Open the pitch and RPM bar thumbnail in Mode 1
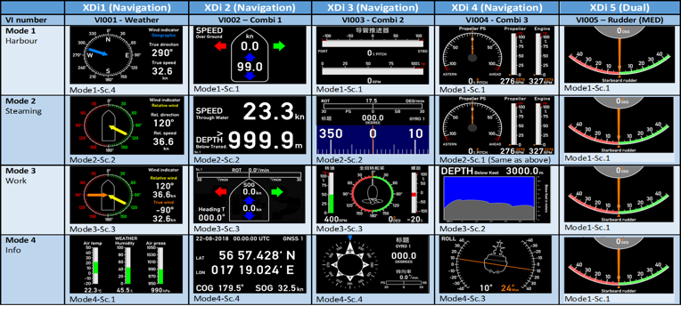Image resolution: width=681 pixels, height=322 pixels. coord(373,55)
